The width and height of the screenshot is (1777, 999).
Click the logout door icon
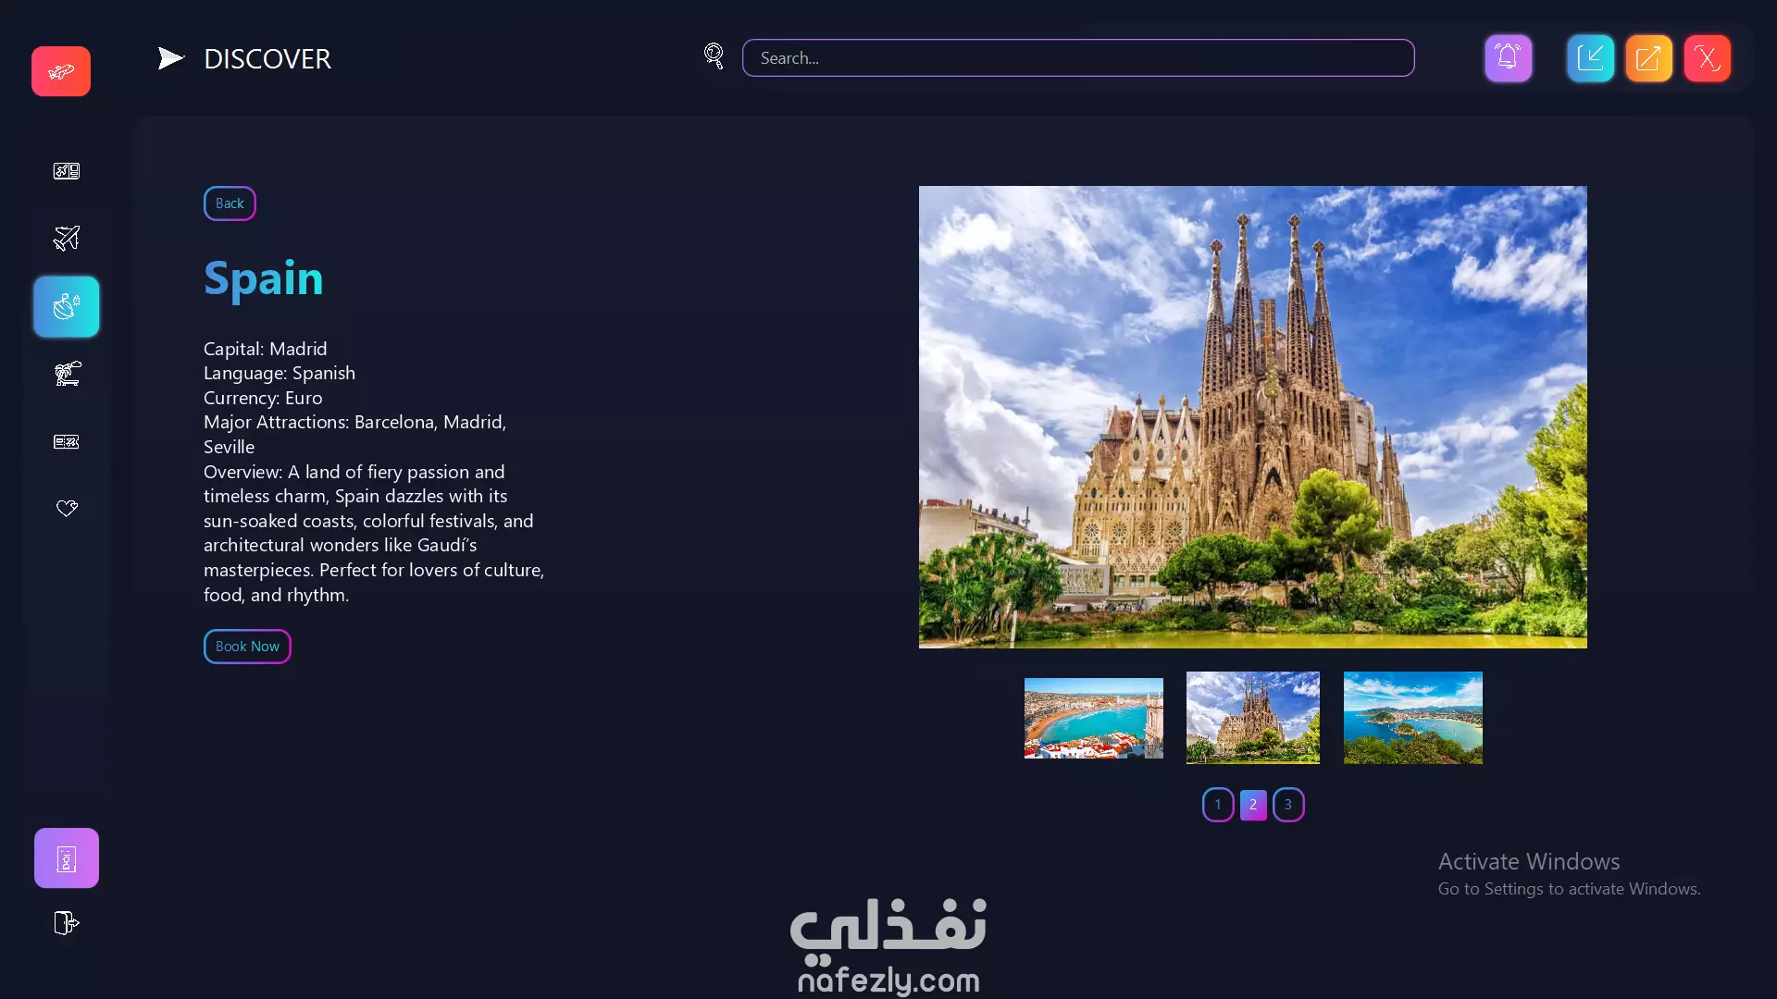tap(66, 923)
